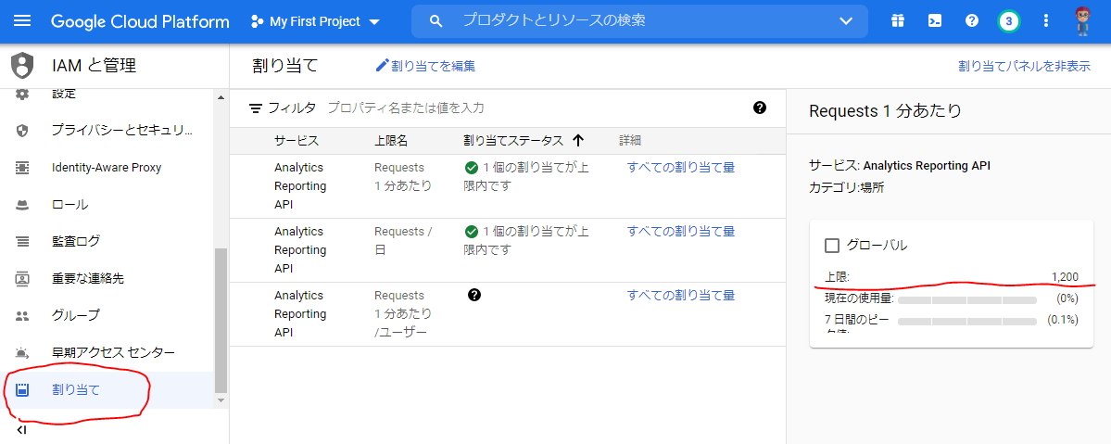Click green check status in Requests 1 分あたり row

(472, 168)
